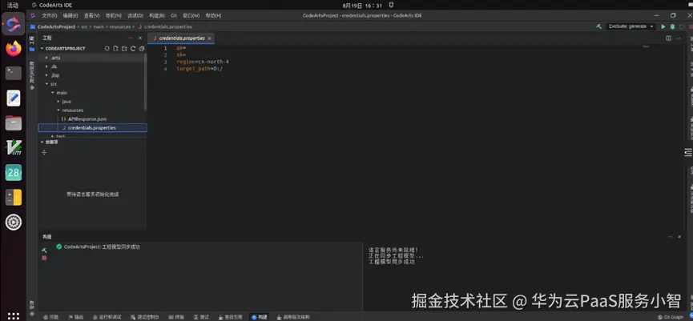Click the locate current file icon in the project header

(x=107, y=49)
